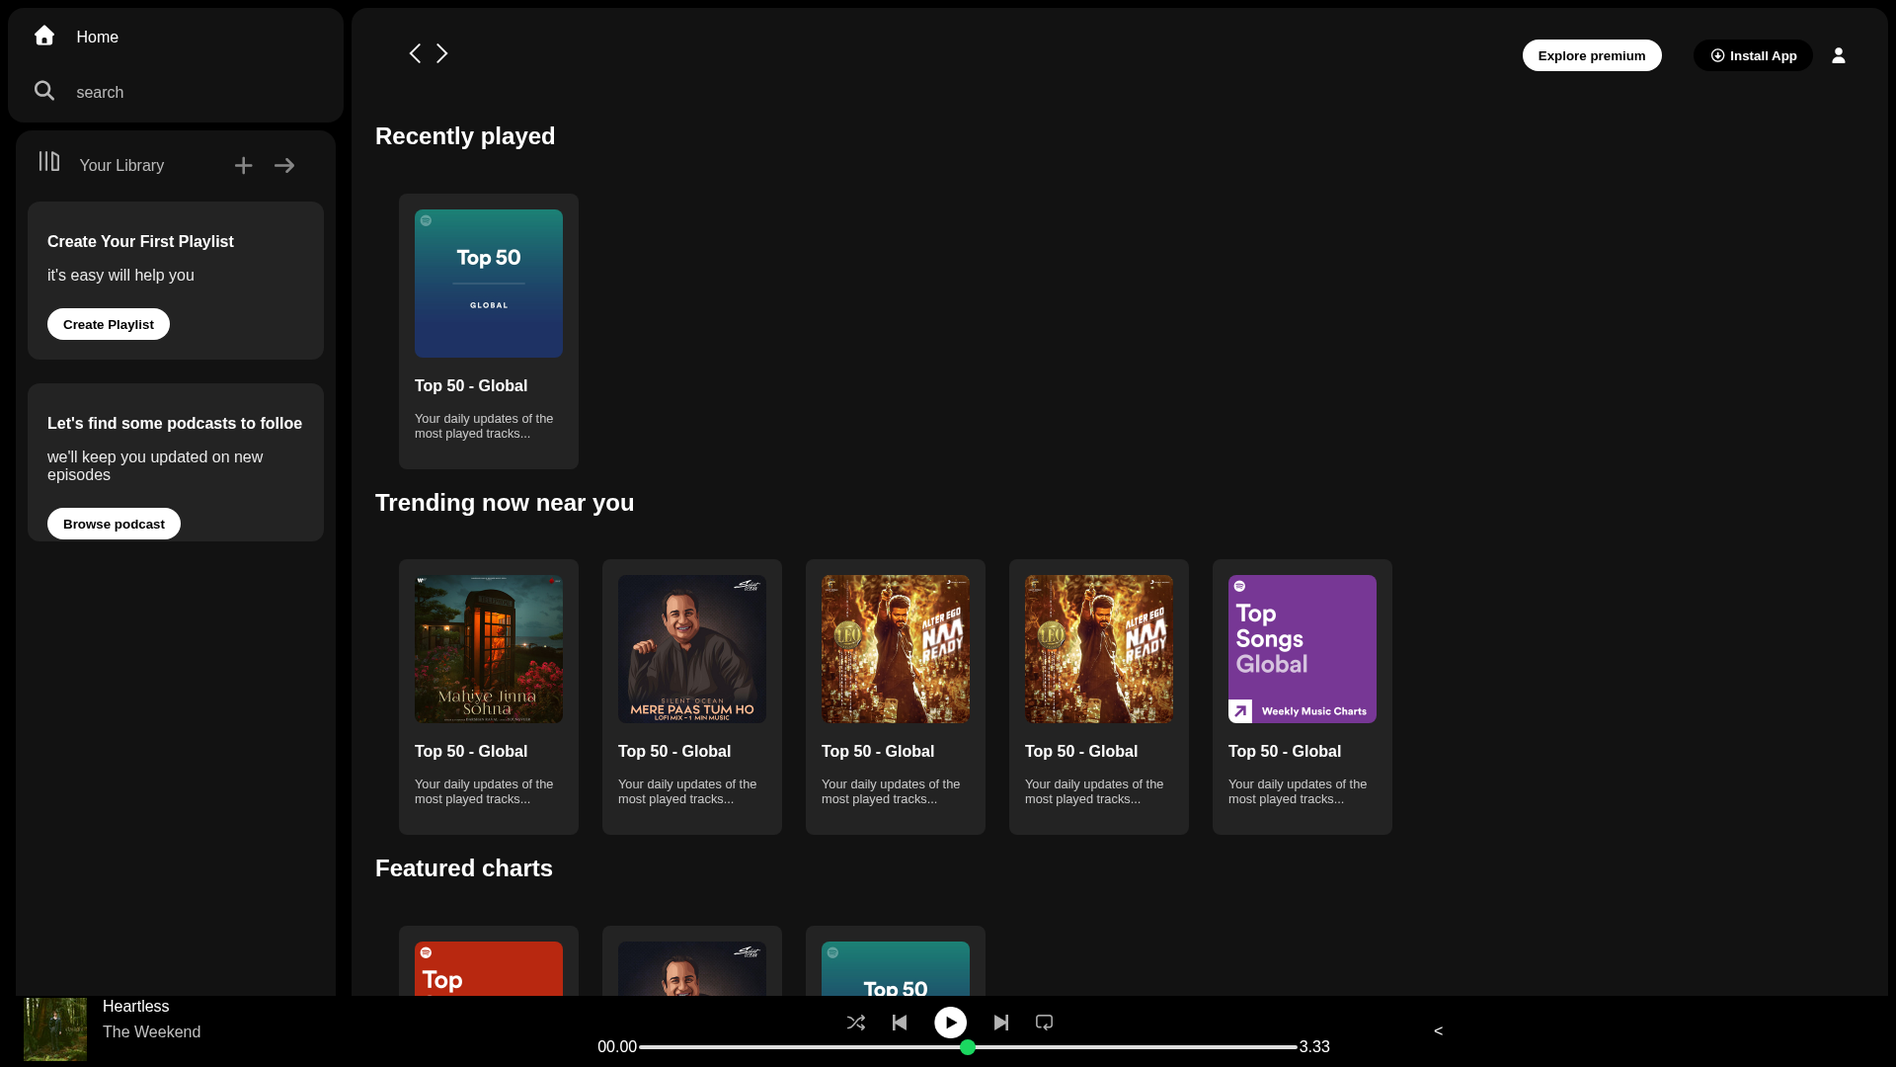
Task: Click the Trending now near you heading
Action: tap(505, 503)
